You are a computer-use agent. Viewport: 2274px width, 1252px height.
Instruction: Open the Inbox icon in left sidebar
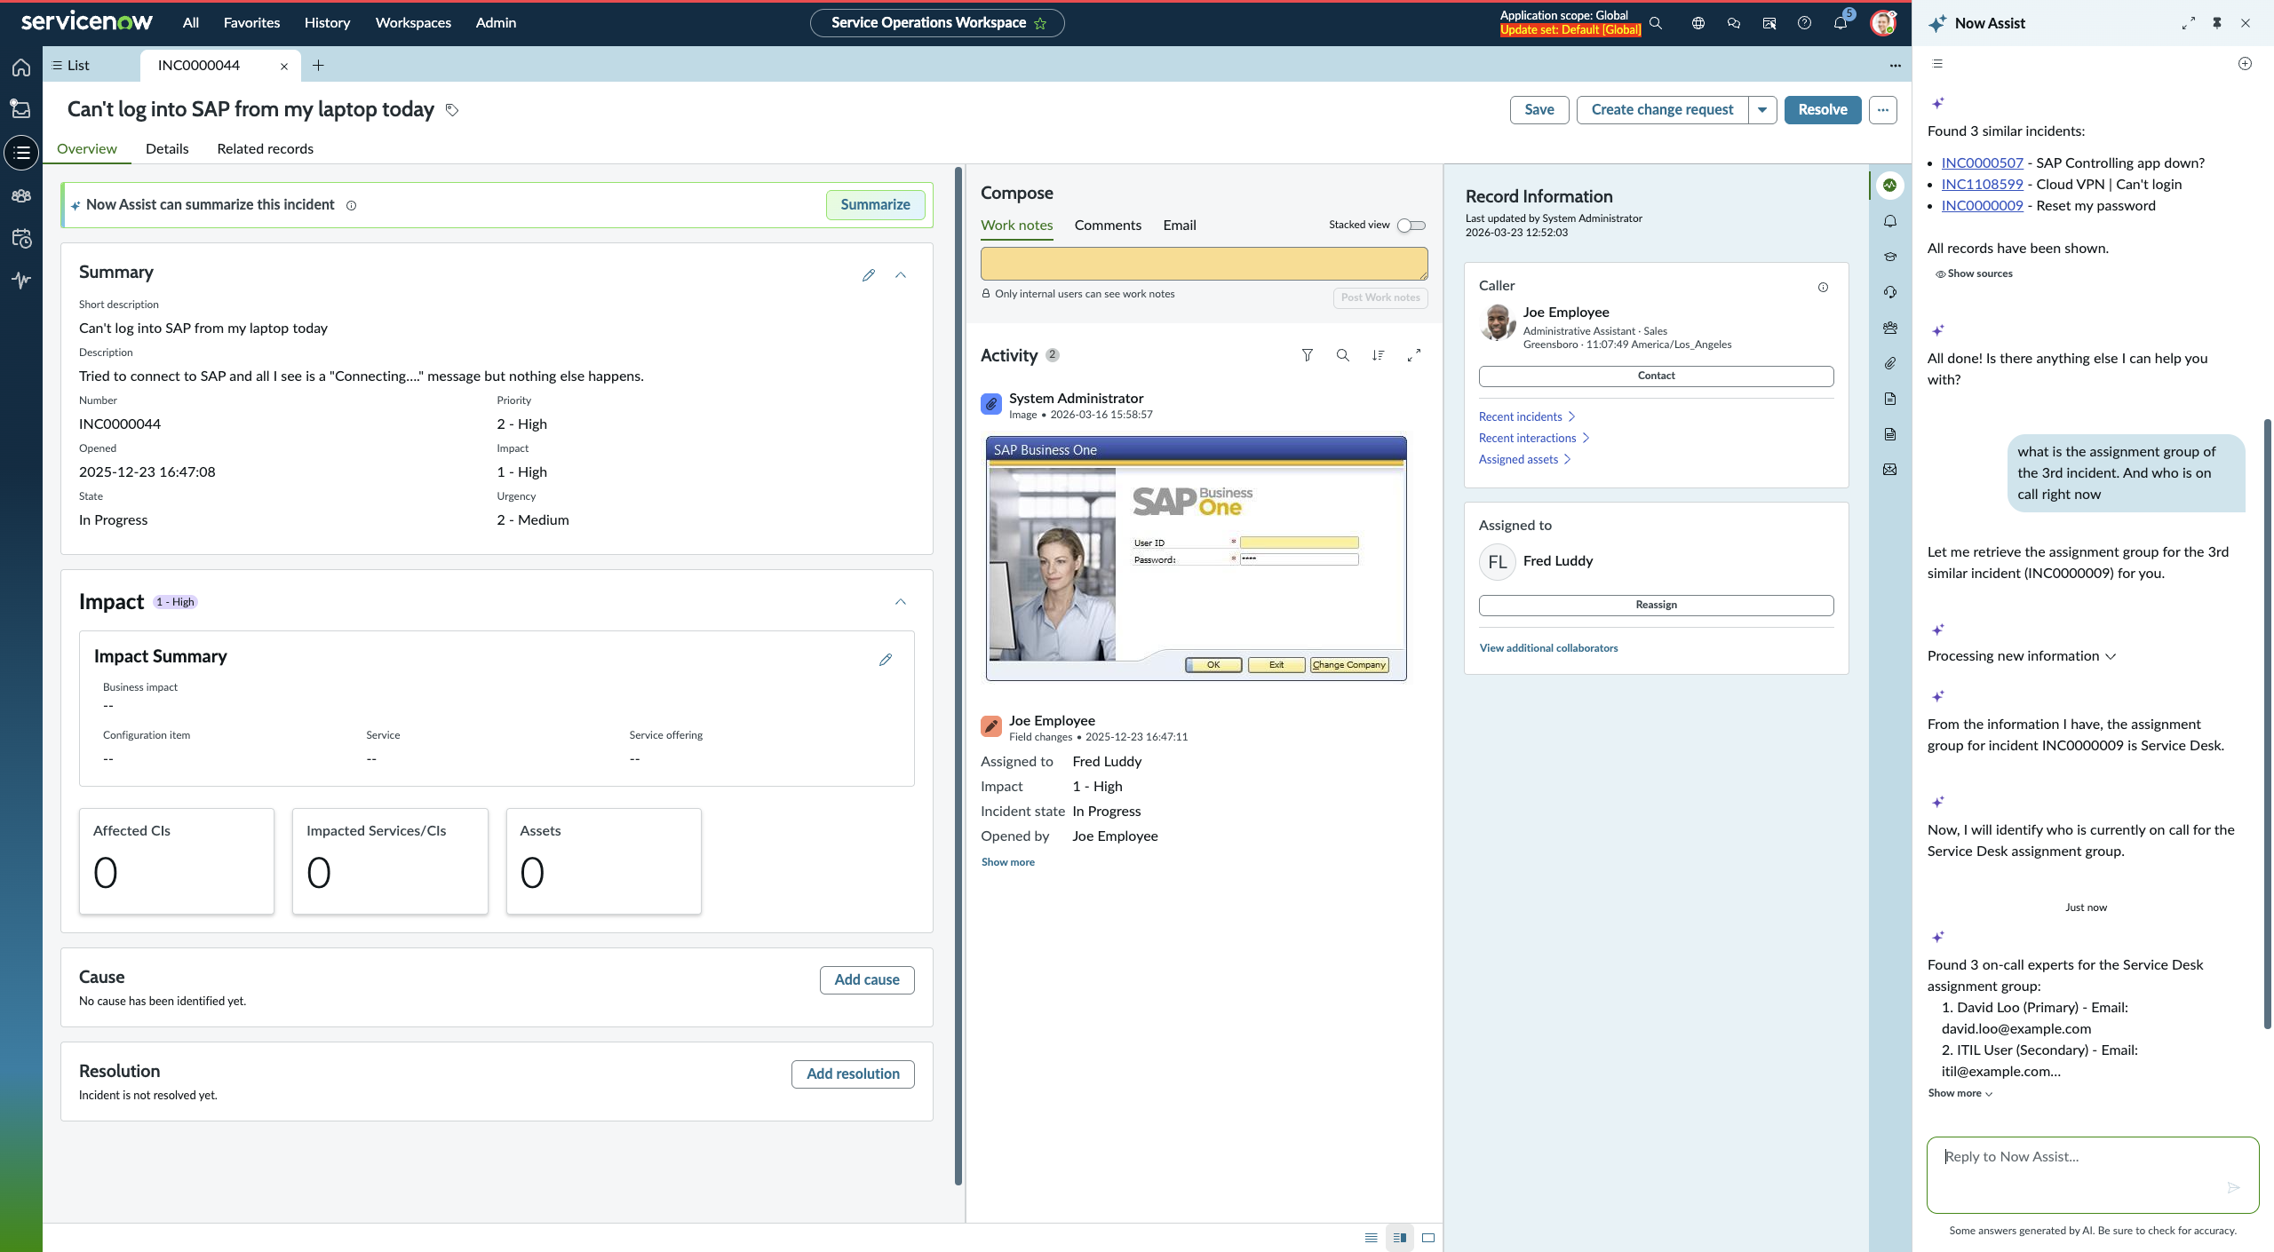pos(21,109)
